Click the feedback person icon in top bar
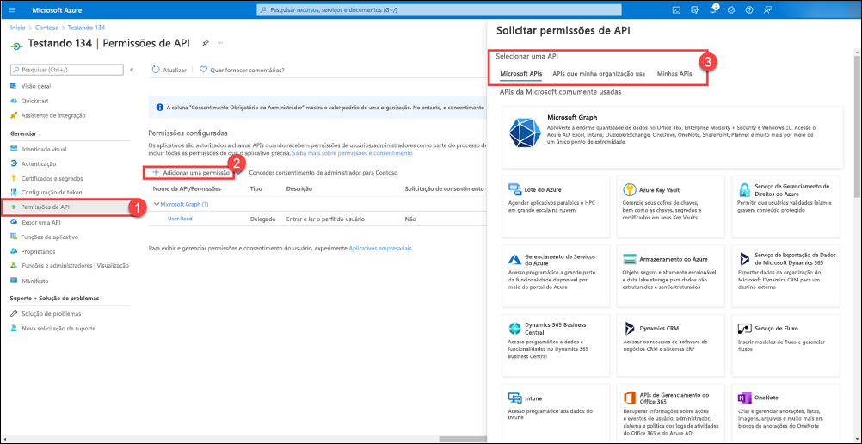The width and height of the screenshot is (862, 444). 767,10
